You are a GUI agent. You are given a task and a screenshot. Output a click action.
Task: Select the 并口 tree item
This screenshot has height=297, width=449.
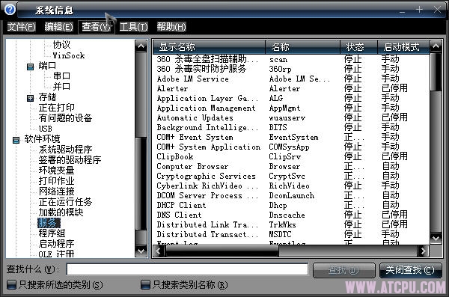pyautogui.click(x=61, y=86)
